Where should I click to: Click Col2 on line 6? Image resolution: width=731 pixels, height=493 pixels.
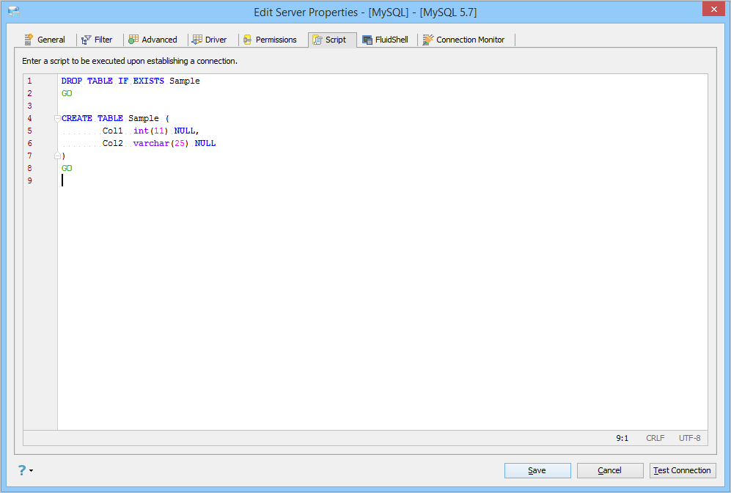(x=113, y=143)
